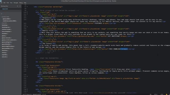The width and height of the screenshot is (170, 95).
Task: Fold col-md-5 block at line 131
Action: pos(27,77)
